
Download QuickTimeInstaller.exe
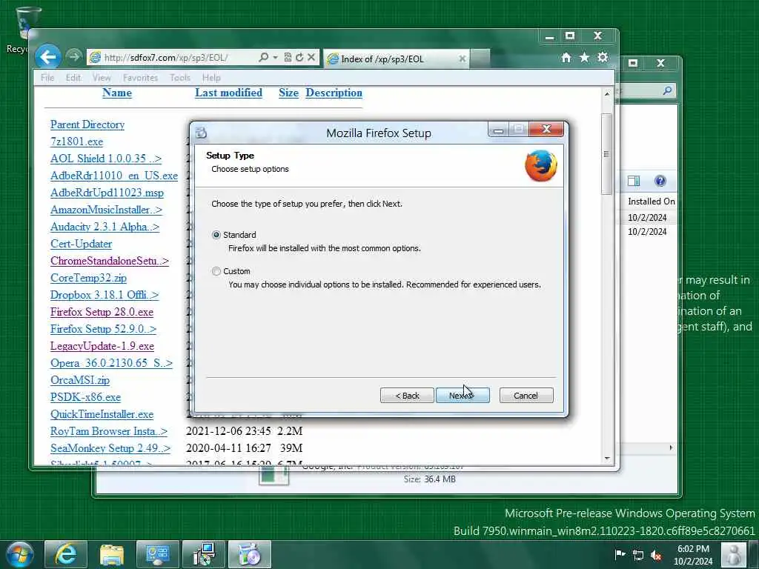pos(102,414)
